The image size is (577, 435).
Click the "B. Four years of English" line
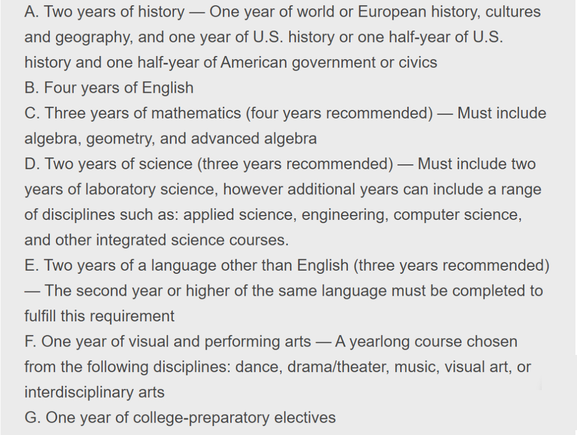coord(109,88)
